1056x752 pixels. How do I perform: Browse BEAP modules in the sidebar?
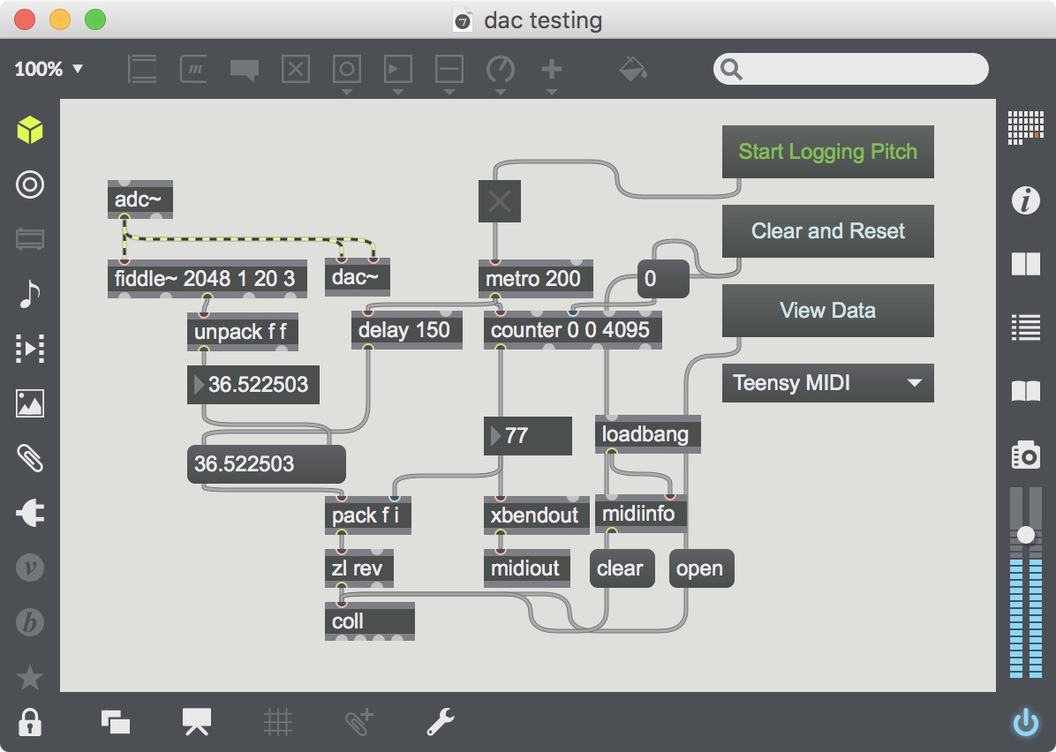click(x=30, y=622)
